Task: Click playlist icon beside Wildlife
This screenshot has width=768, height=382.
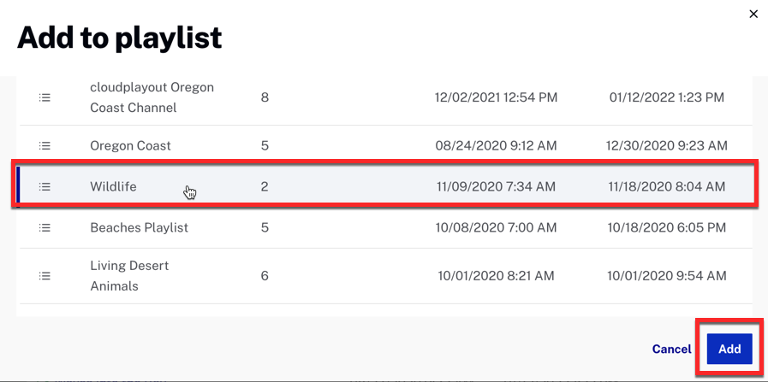Action: pos(45,186)
